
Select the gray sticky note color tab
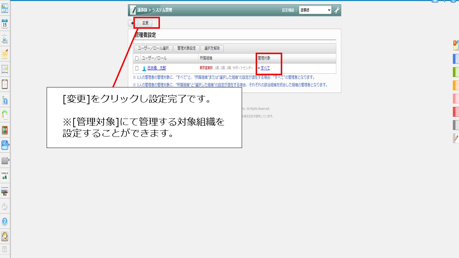click(456, 125)
